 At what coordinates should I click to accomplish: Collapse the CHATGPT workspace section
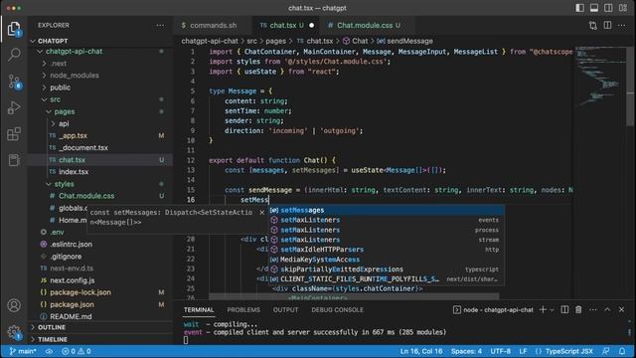(x=53, y=41)
